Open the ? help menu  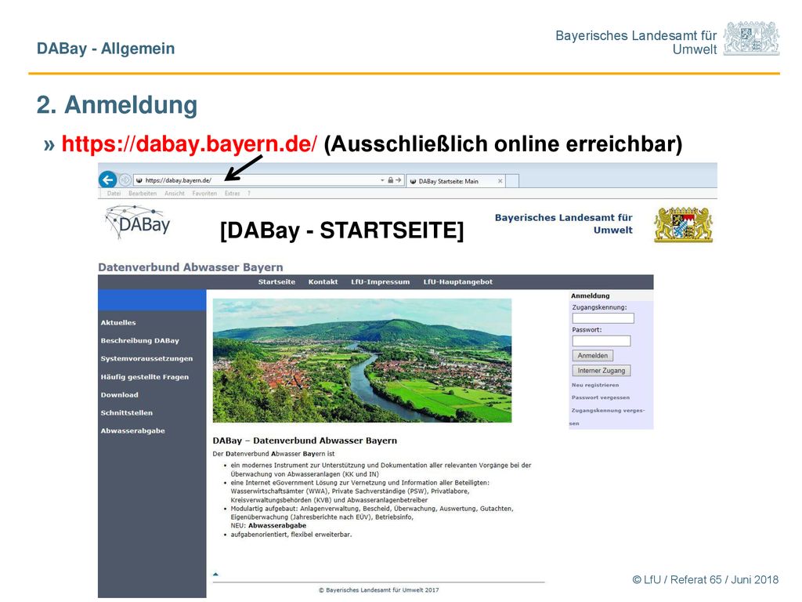pos(249,194)
